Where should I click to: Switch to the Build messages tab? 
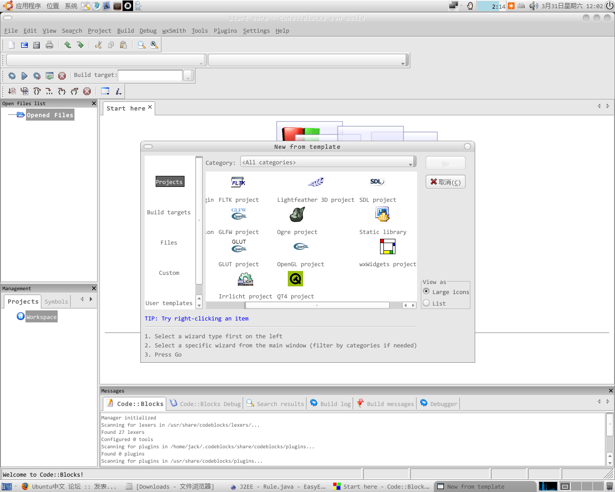[x=385, y=404]
